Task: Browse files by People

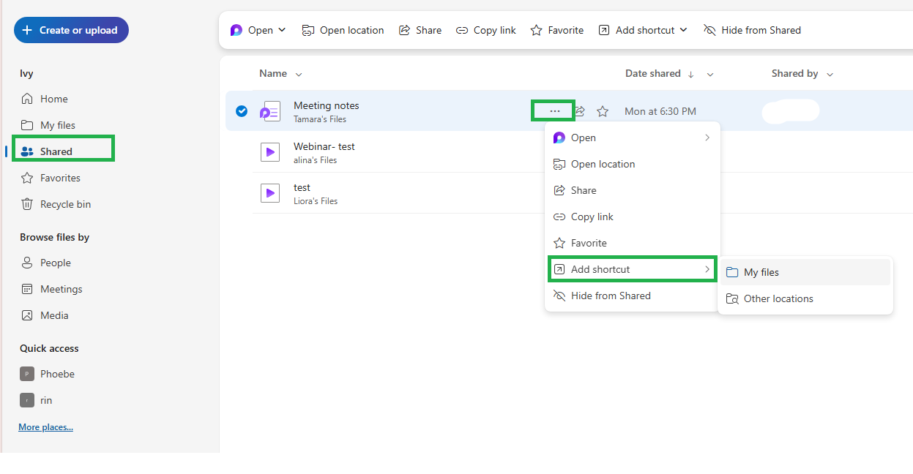Action: [56, 263]
